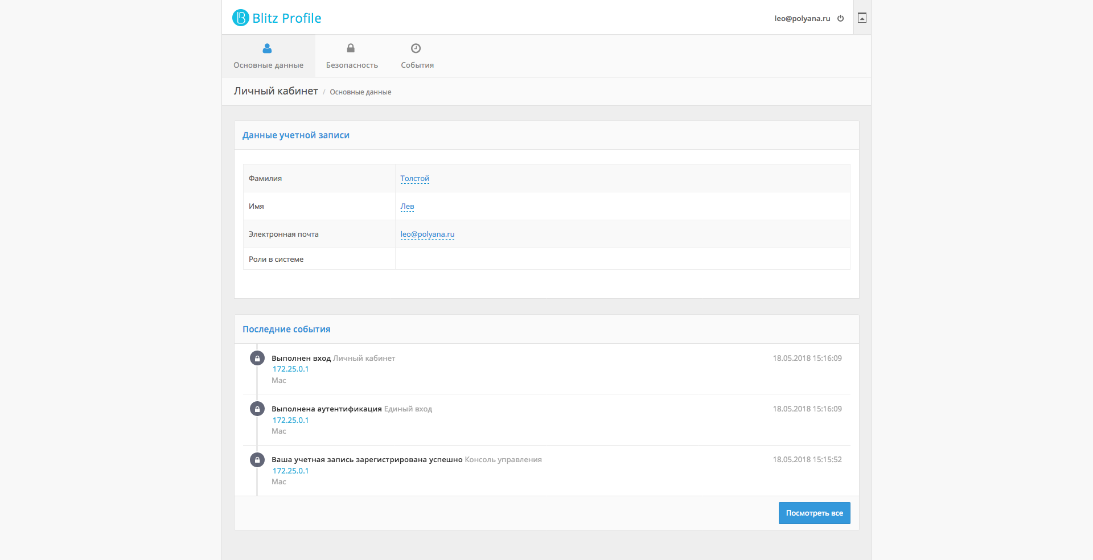
Task: Click leo@polyana.ru in the header
Action: click(802, 18)
